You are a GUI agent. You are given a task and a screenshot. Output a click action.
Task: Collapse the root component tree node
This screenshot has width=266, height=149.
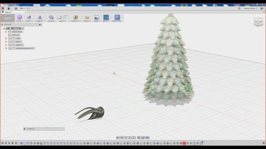click(4, 29)
